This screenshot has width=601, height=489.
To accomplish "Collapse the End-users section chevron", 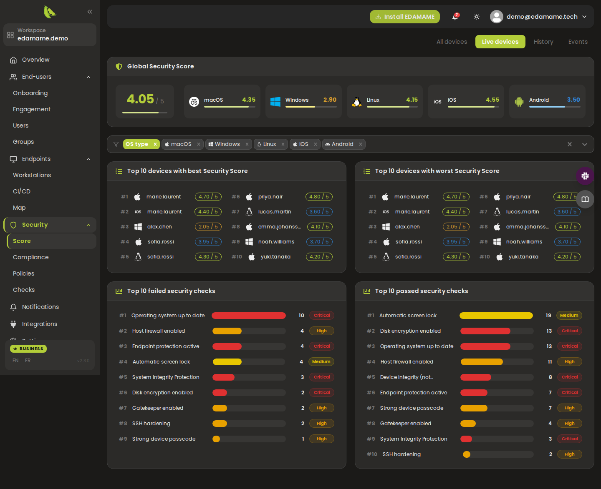I will click(88, 77).
